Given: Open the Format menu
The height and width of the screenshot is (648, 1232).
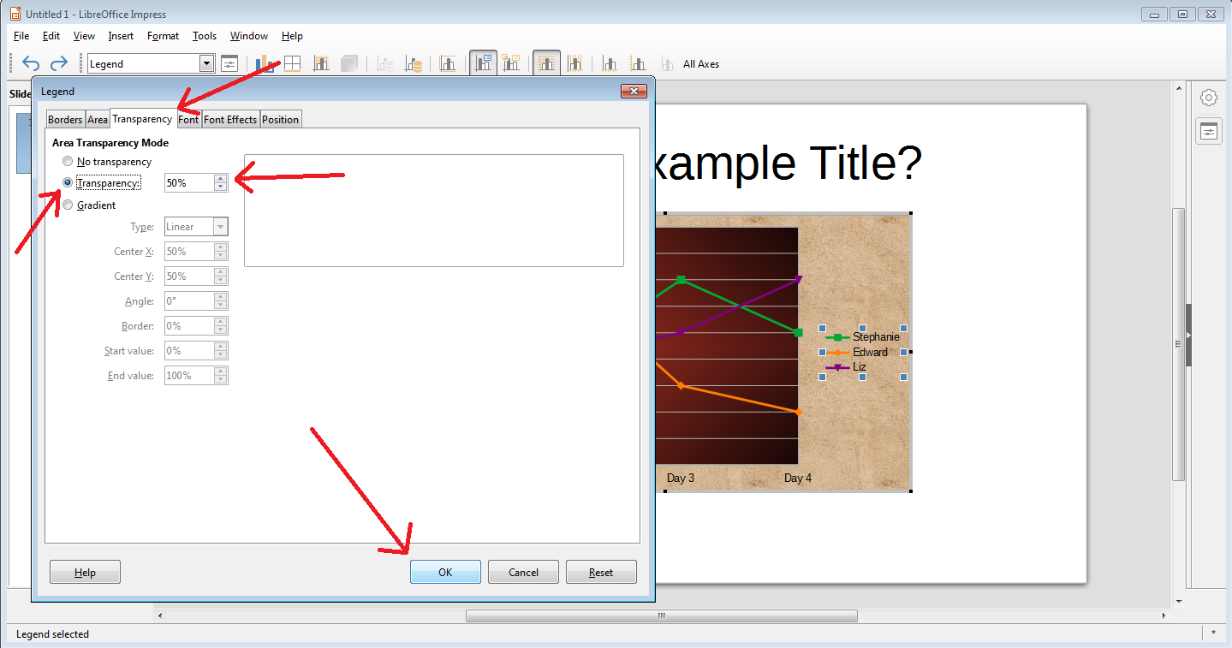Looking at the screenshot, I should coord(163,36).
